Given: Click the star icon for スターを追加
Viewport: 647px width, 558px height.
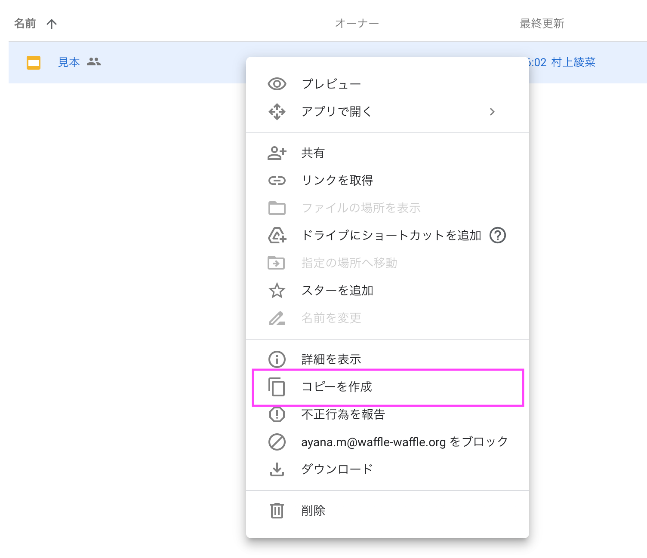Looking at the screenshot, I should pyautogui.click(x=277, y=291).
